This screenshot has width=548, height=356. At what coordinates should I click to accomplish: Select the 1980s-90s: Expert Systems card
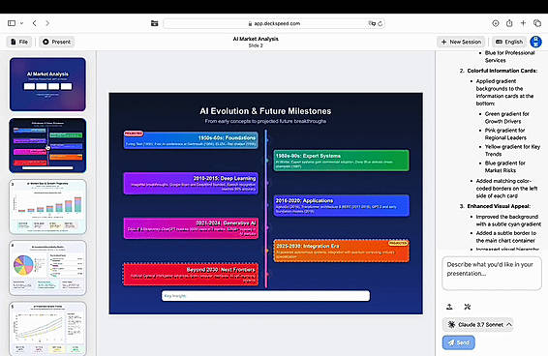point(341,161)
